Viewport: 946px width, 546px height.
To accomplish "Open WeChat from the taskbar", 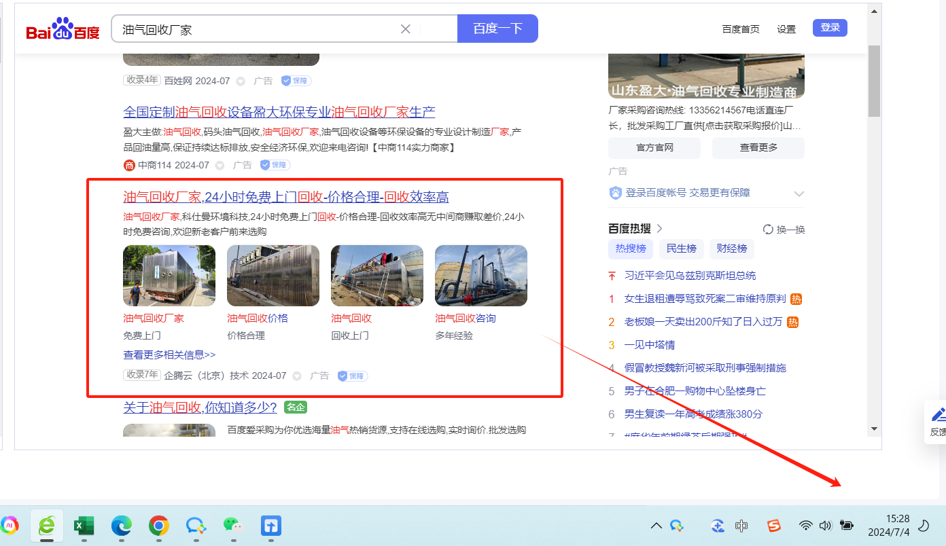I will [233, 525].
